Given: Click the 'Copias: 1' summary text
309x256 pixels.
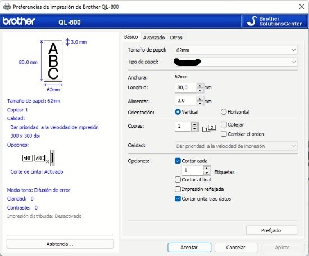Looking at the screenshot, I should (x=17, y=110).
